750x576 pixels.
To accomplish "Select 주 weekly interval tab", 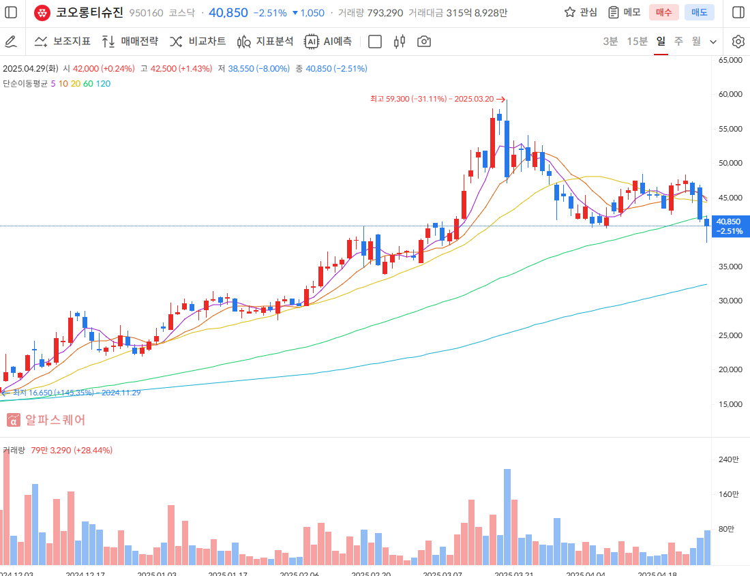I will [x=678, y=42].
